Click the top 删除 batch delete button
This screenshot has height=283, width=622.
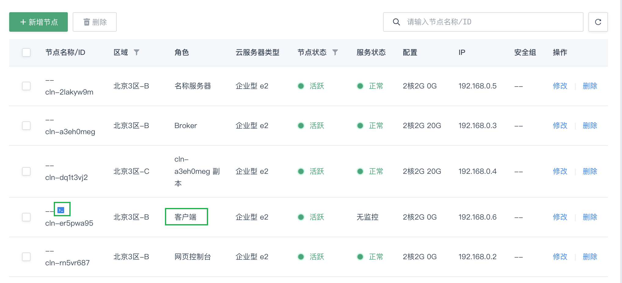pos(95,22)
